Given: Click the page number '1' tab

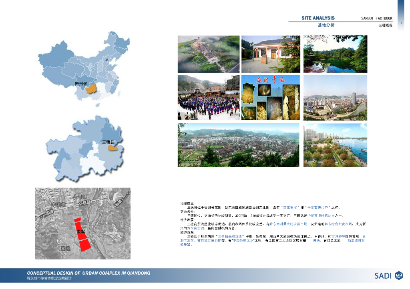Looking at the screenshot, I should point(401,23).
